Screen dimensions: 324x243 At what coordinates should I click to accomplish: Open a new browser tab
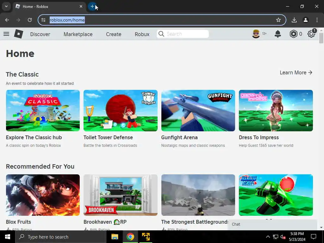(x=92, y=6)
